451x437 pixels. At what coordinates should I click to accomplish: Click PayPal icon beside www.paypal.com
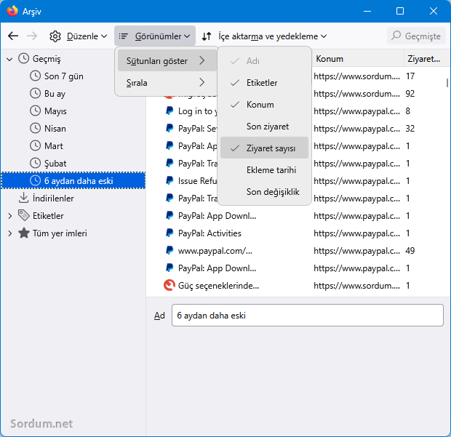point(169,250)
